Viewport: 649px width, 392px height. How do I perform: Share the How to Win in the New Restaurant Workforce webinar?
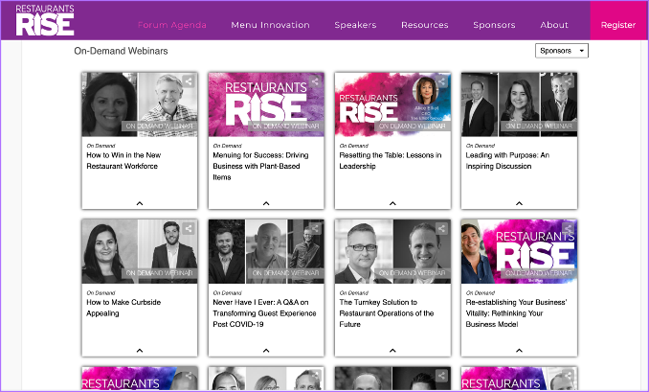(189, 81)
